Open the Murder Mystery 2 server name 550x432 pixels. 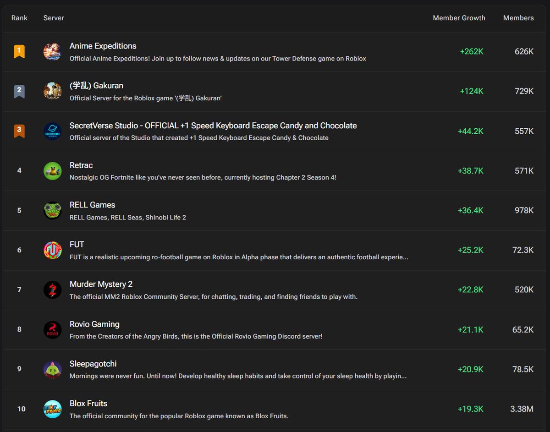coord(101,284)
